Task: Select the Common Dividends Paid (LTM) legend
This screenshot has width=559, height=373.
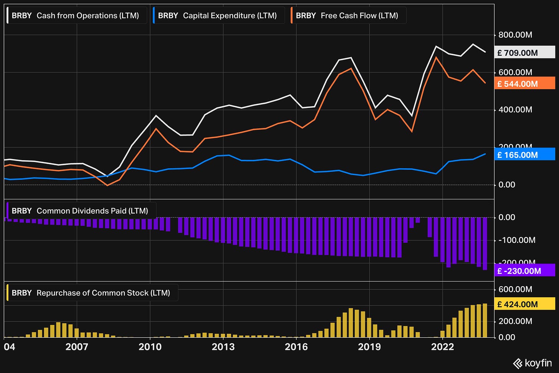Action: [x=81, y=211]
